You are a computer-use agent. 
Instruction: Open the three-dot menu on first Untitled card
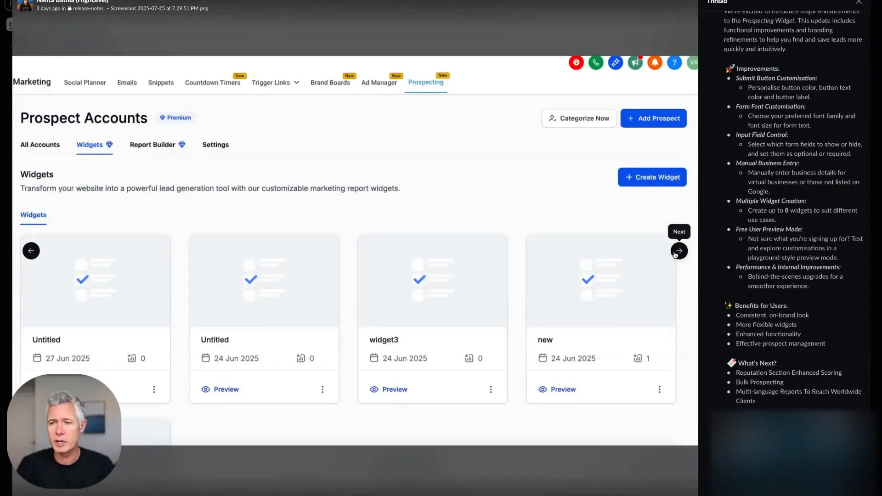pos(154,389)
